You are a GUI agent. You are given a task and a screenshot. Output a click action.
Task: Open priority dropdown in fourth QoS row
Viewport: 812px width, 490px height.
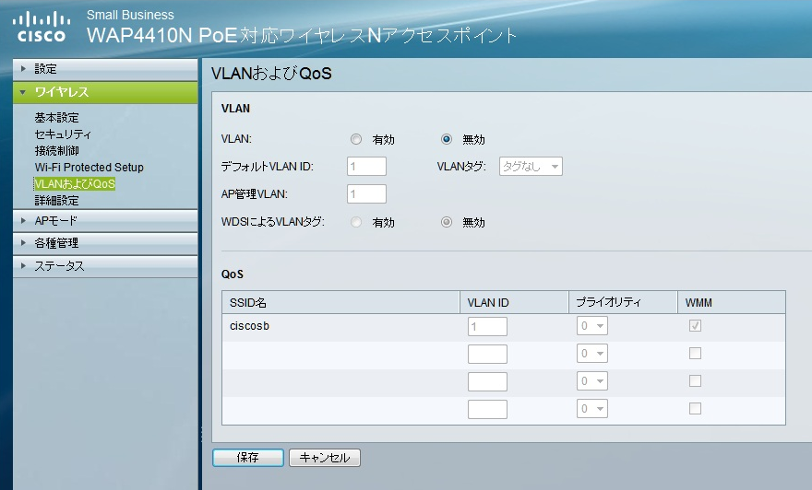pyautogui.click(x=591, y=409)
